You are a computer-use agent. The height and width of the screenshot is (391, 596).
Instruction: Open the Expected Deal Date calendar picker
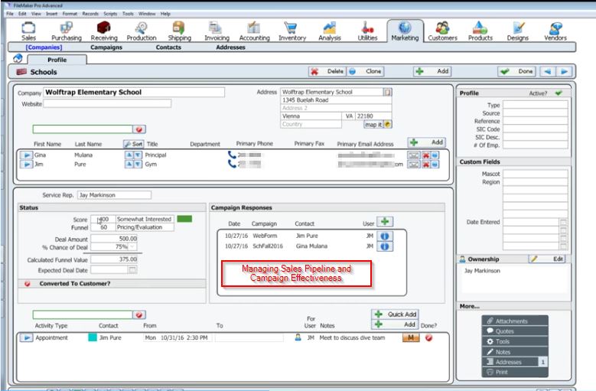click(x=132, y=270)
